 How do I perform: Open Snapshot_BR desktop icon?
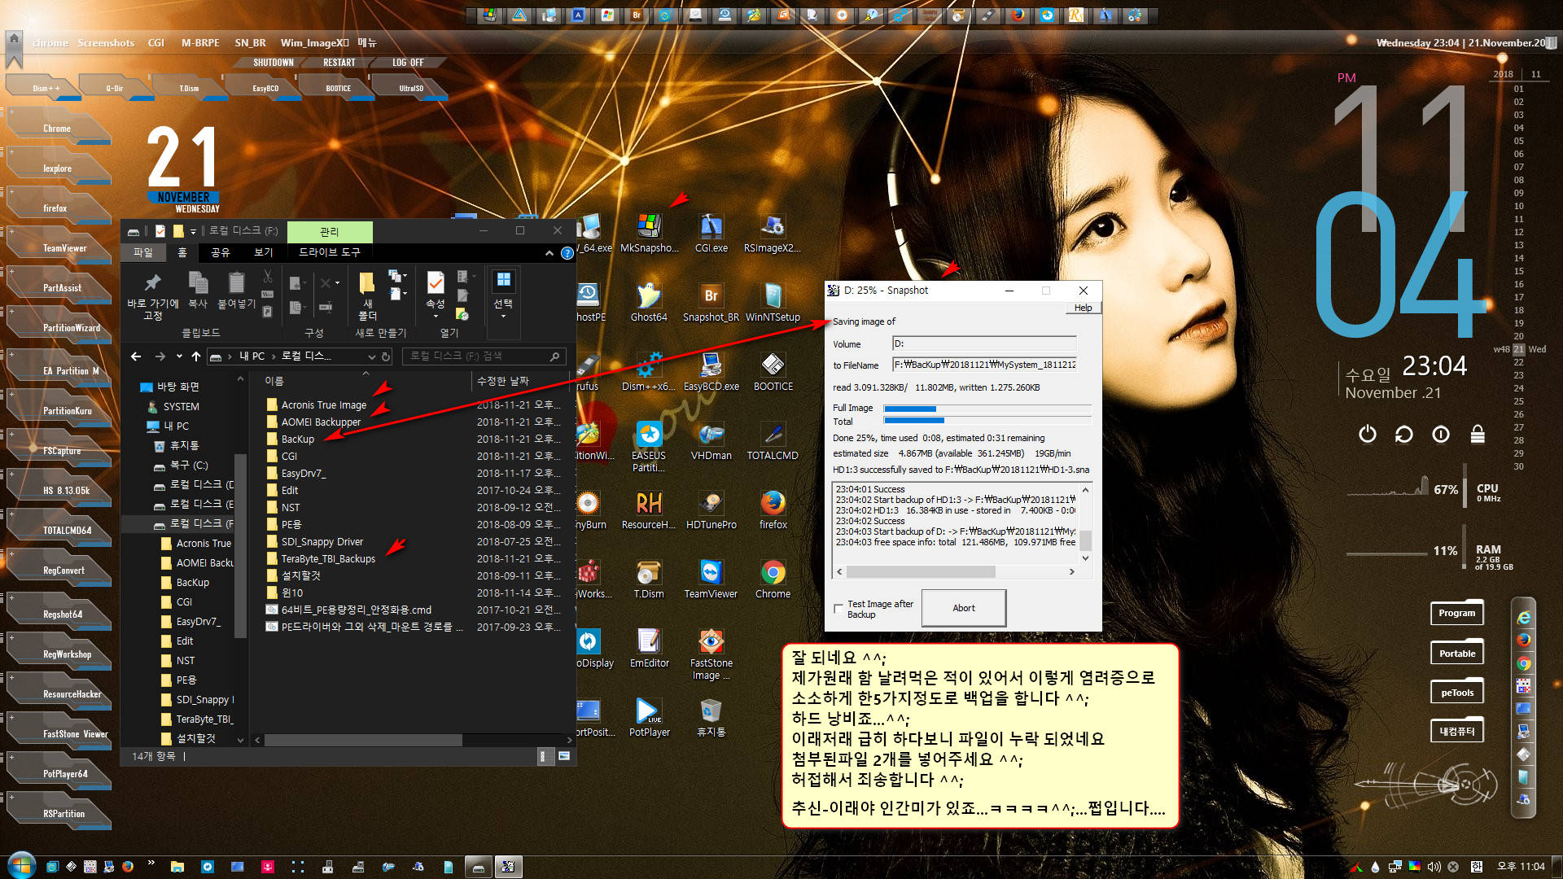tap(711, 302)
